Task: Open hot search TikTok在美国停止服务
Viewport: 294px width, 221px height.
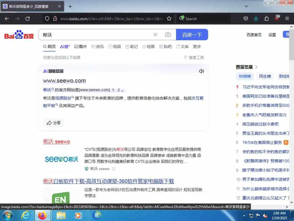Action: (262, 142)
